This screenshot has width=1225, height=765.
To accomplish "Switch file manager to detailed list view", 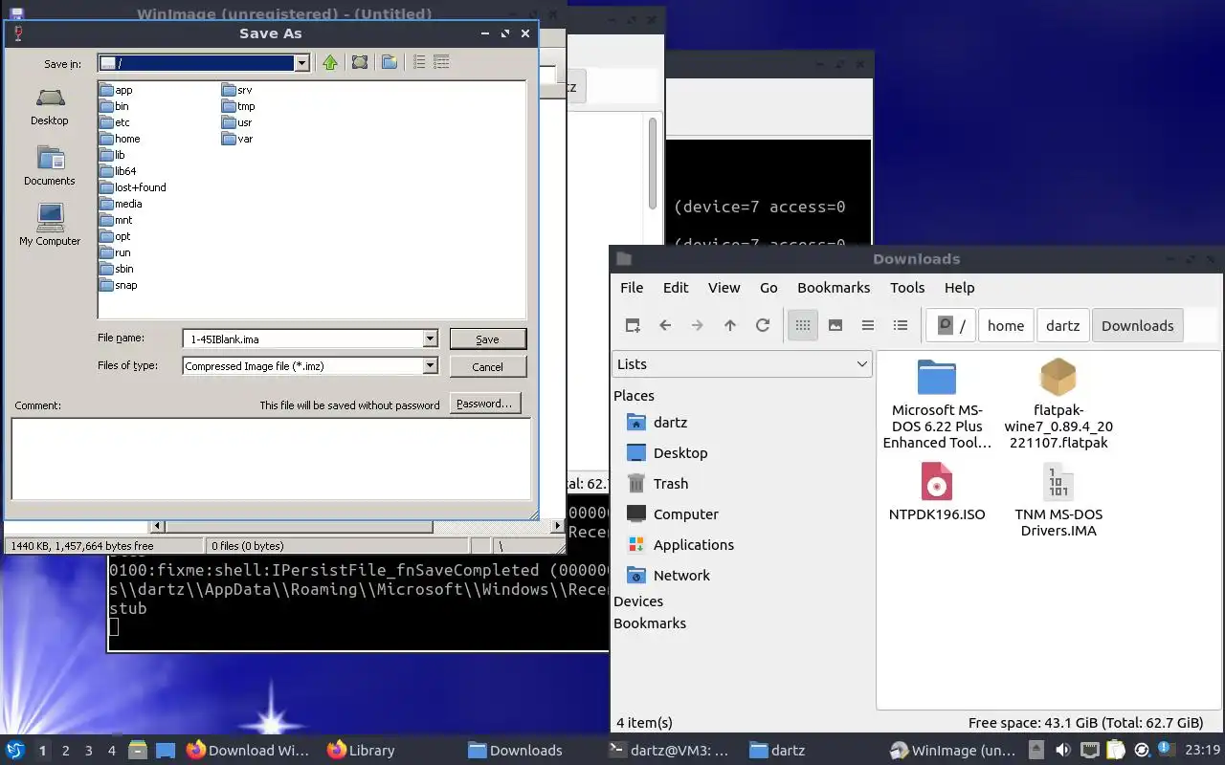I will click(x=901, y=325).
